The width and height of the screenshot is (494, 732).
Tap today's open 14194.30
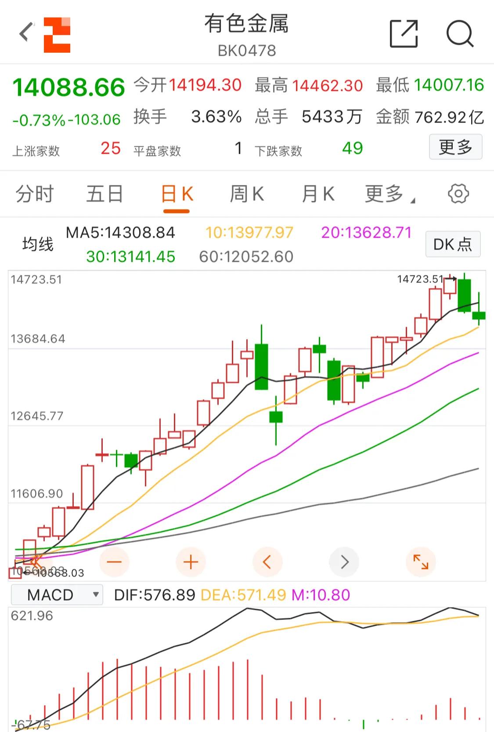[205, 85]
